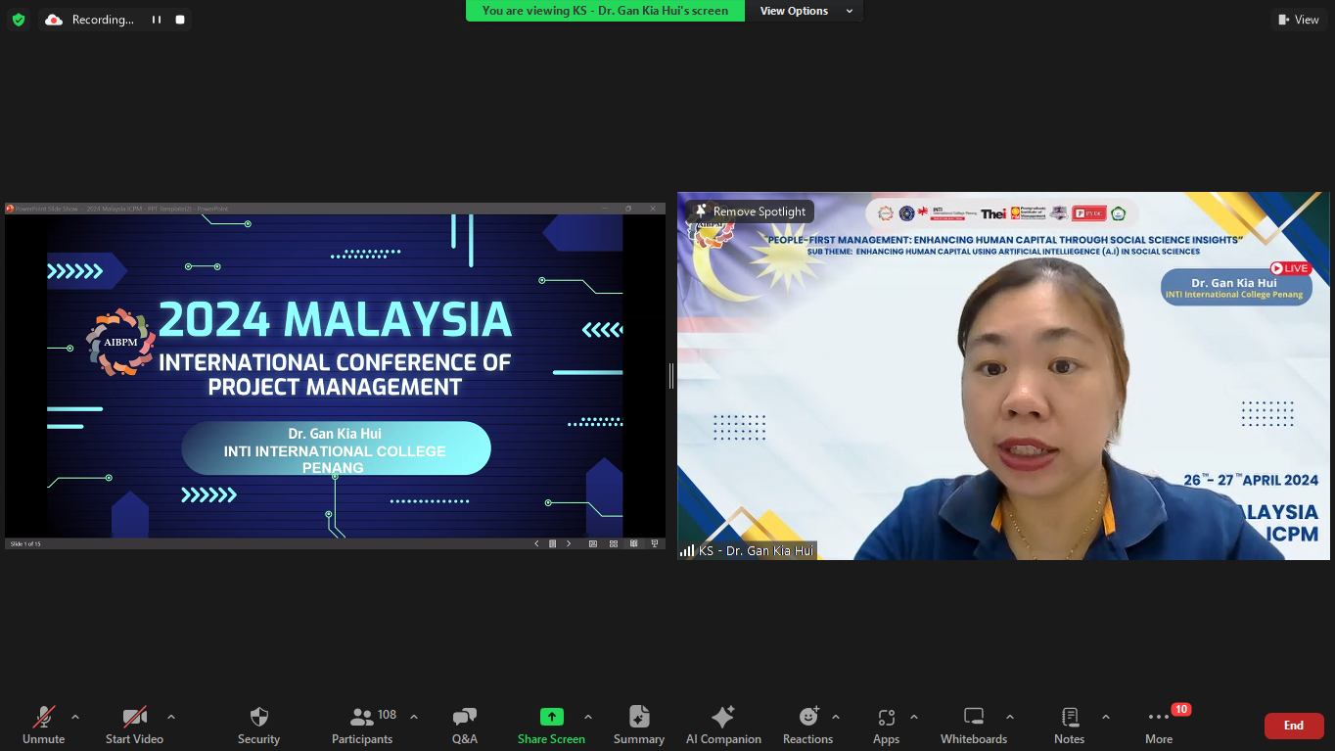
Task: Click the View layout button
Action: coord(1299,20)
